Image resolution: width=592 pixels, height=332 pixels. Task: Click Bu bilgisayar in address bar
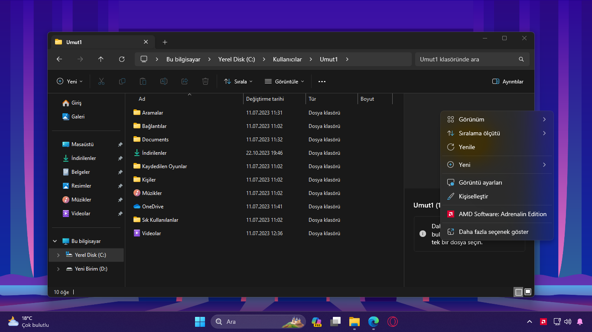(x=183, y=59)
